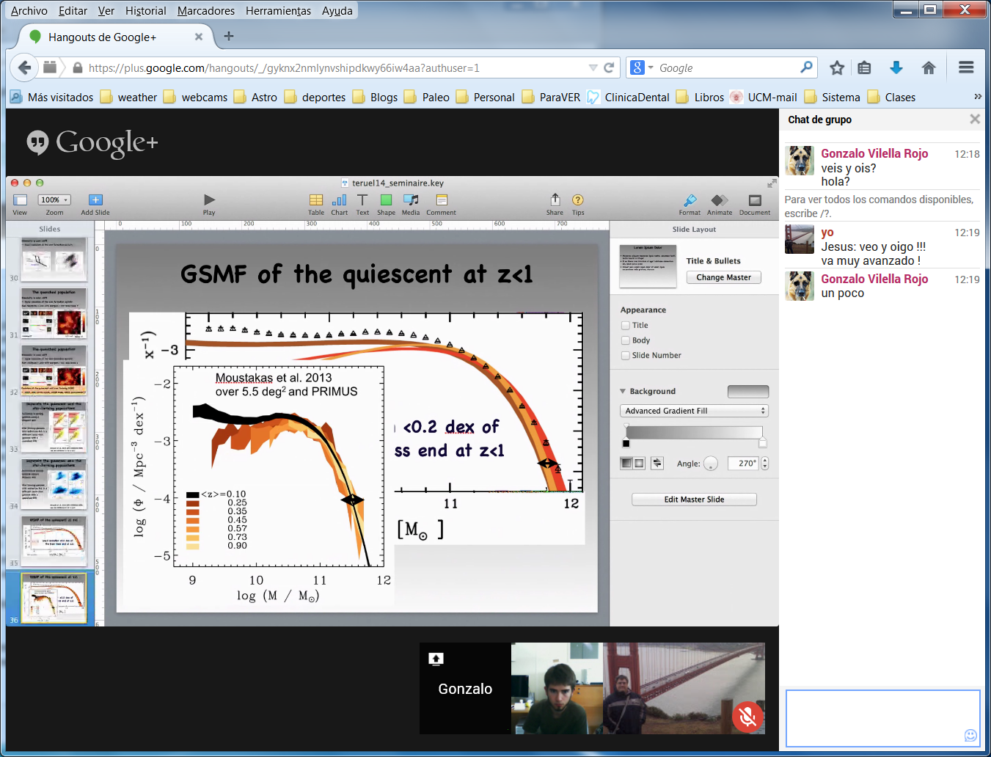Open the Format inspector in Keynote

[x=690, y=200]
